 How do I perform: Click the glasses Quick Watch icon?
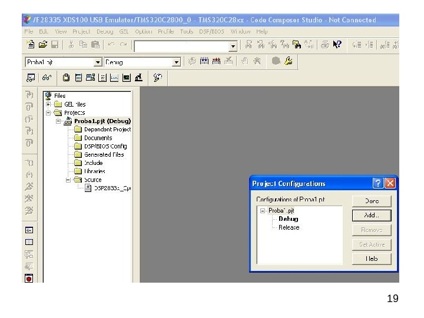click(47, 78)
